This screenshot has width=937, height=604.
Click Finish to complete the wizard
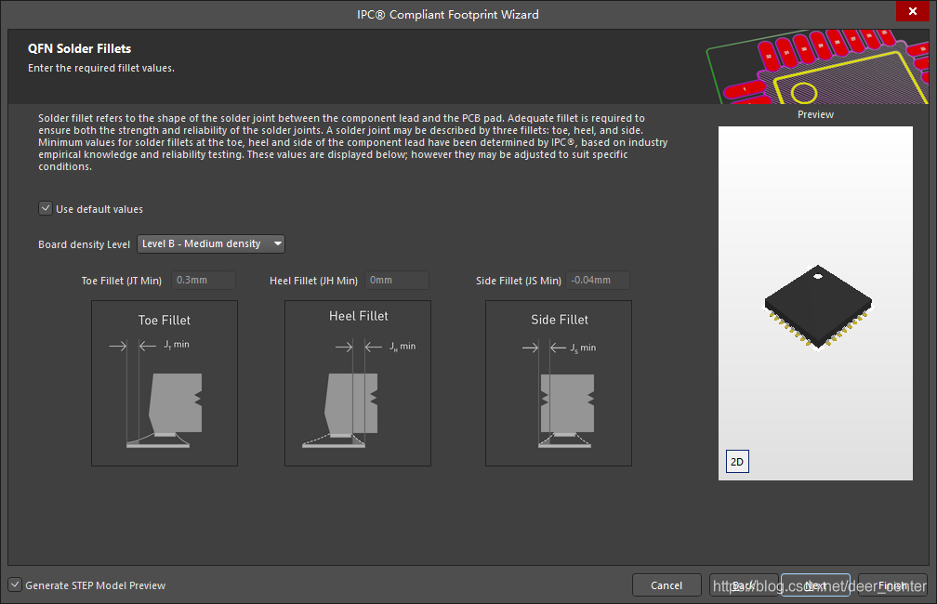pos(891,585)
